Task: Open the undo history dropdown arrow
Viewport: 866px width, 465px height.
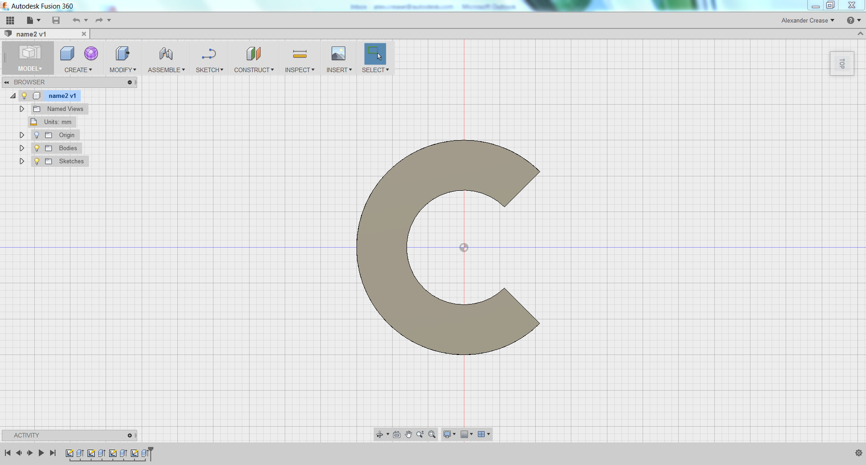Action: (x=86, y=20)
